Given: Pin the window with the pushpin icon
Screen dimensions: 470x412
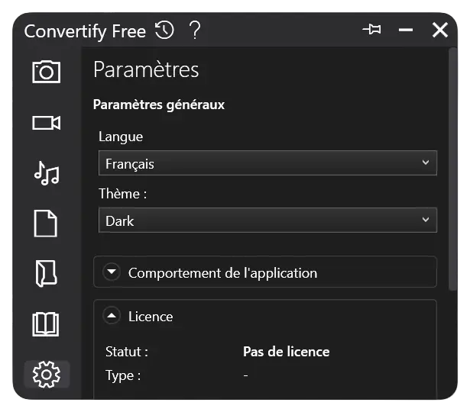Looking at the screenshot, I should coord(372,30).
